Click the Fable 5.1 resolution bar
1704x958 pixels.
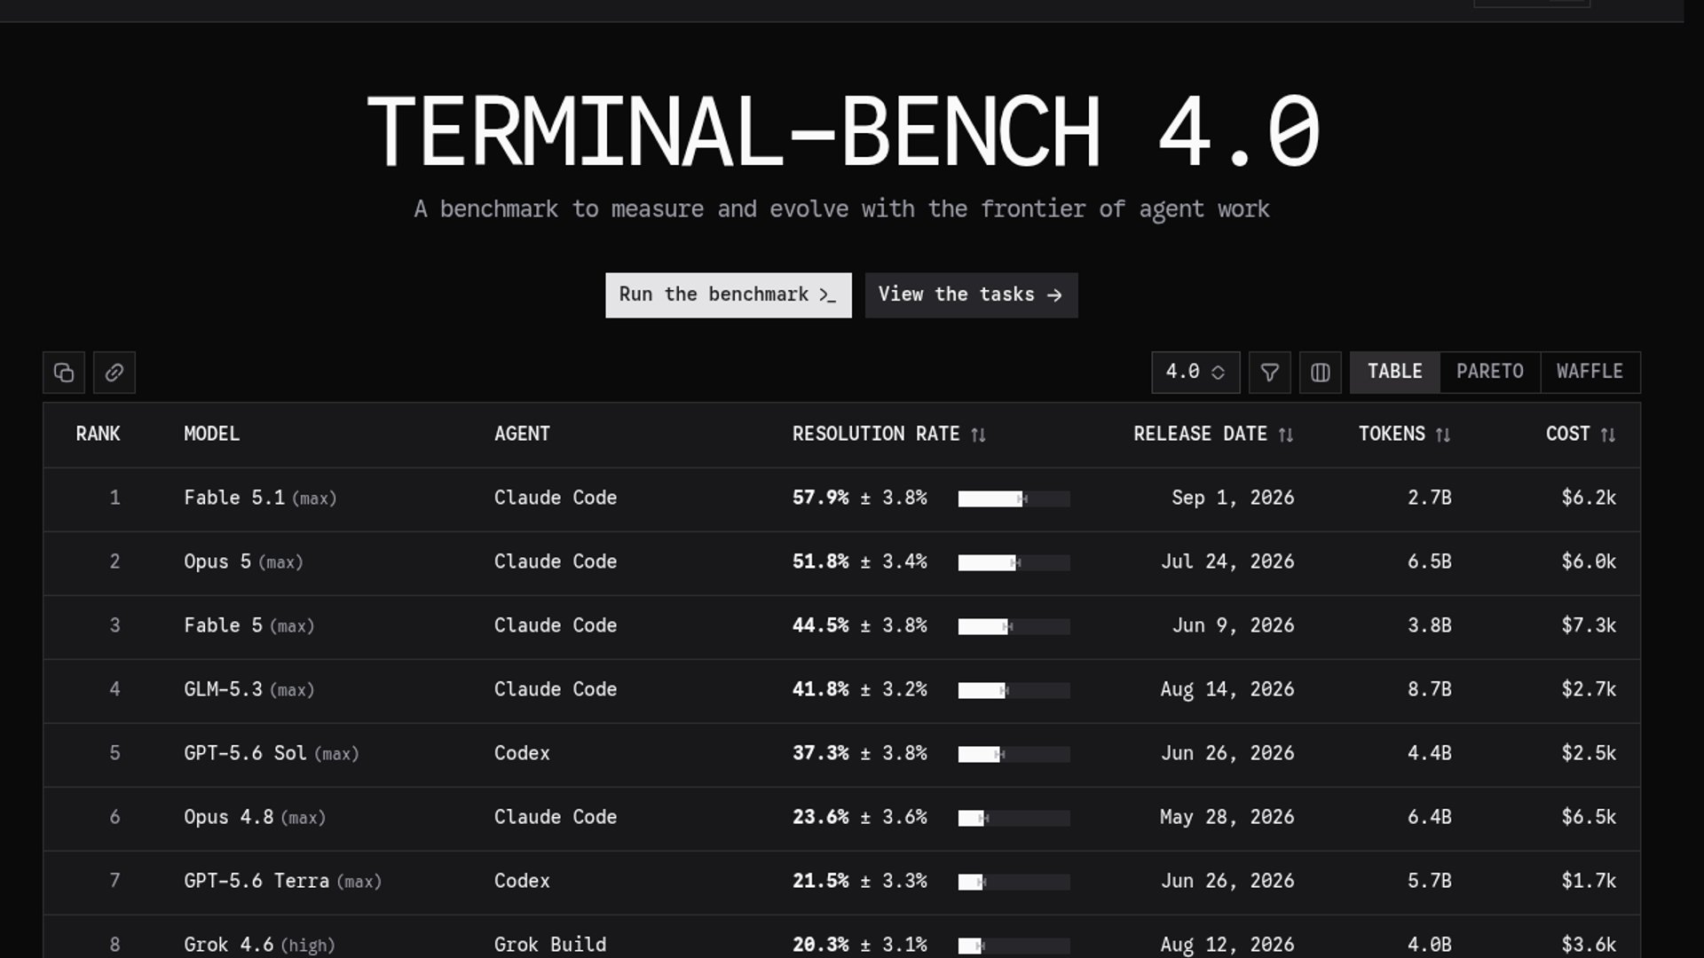tap(1014, 499)
